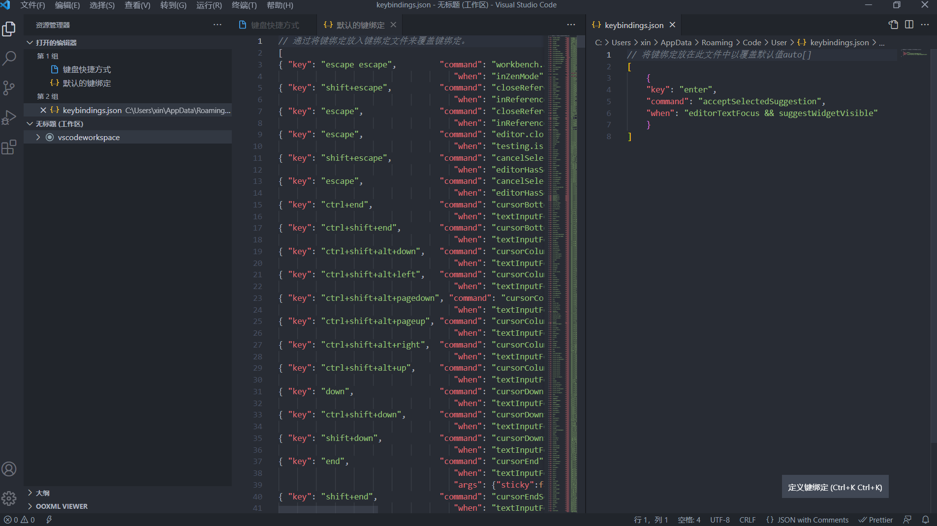Change end of line sequence CRLF

pyautogui.click(x=747, y=520)
